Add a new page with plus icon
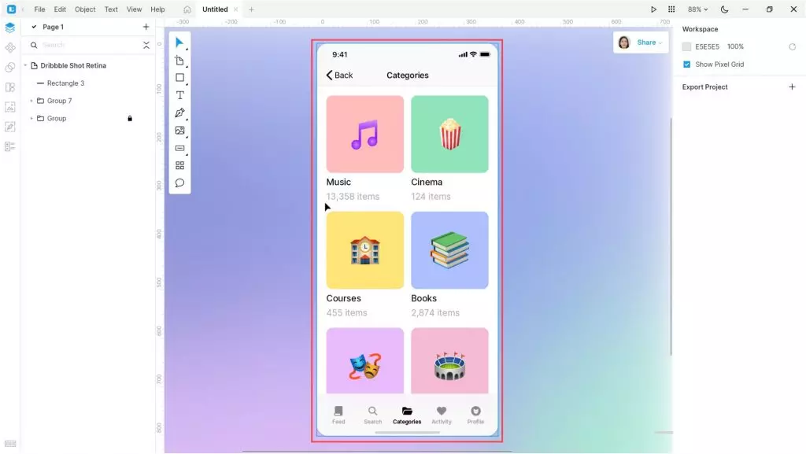This screenshot has height=454, width=806. tap(146, 27)
